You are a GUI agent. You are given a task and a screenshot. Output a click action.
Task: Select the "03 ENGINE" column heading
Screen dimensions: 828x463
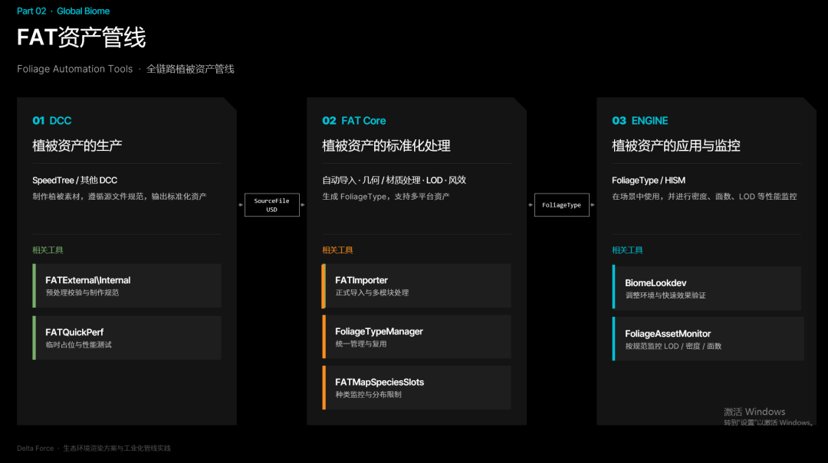tap(640, 121)
